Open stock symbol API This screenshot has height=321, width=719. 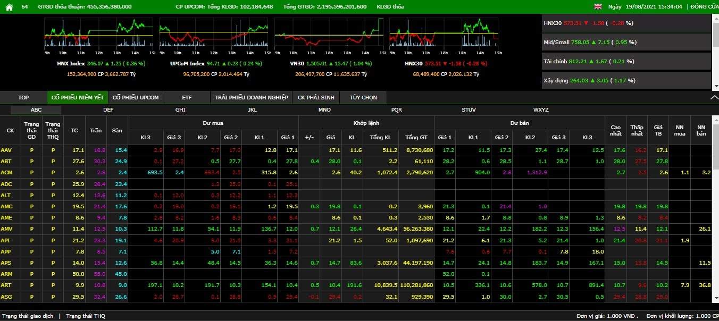(x=6, y=241)
